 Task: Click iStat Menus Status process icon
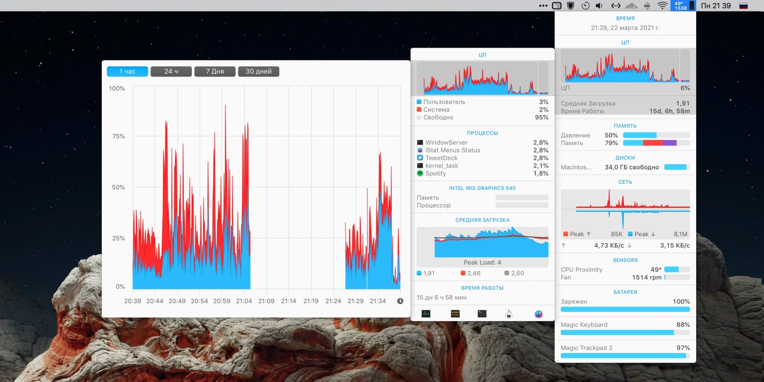coord(420,150)
